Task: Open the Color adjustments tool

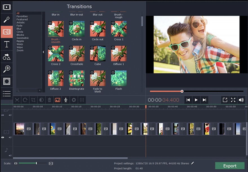Action: pyautogui.click(x=41, y=100)
